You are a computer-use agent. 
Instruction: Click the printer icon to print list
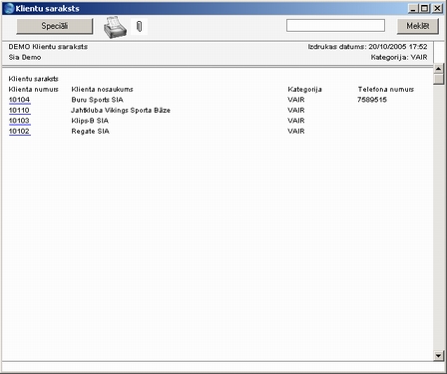point(115,27)
